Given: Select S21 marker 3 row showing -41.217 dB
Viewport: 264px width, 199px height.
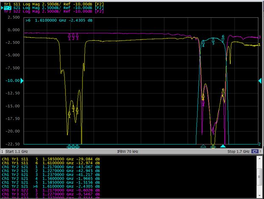Looking at the screenshot, I should (x=51, y=174).
